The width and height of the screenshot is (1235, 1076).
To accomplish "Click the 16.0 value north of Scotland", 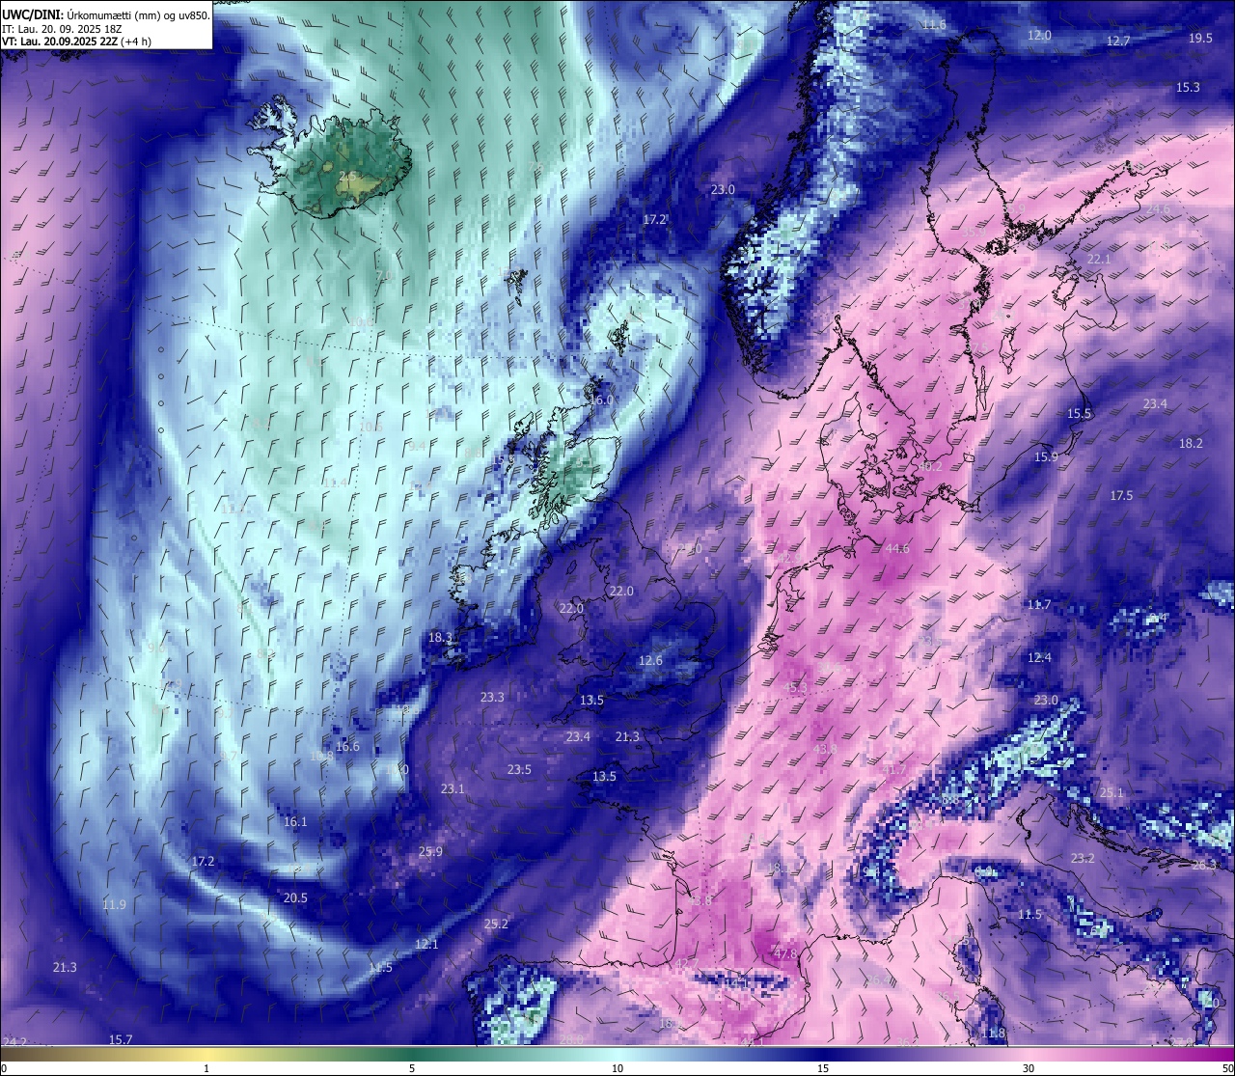I will tap(601, 400).
